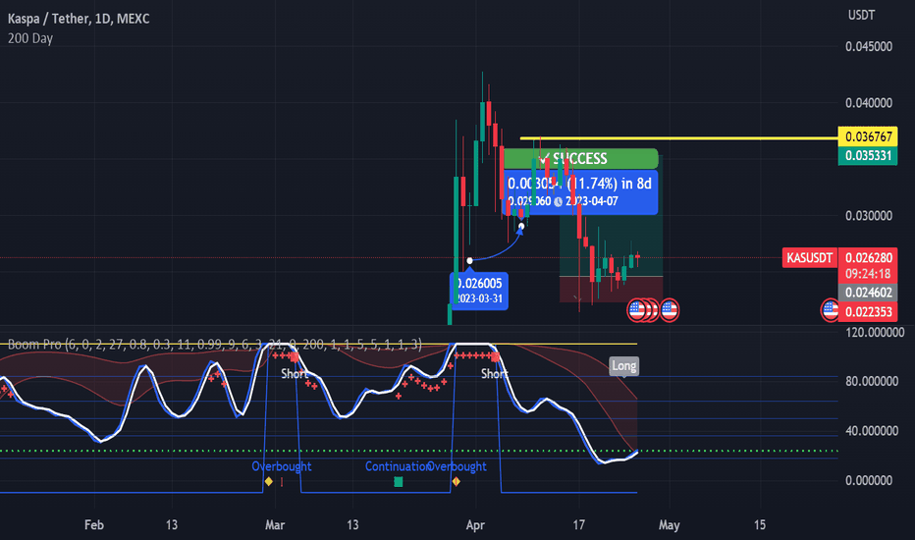Click the rightmost US flag event icon on chart
Image resolution: width=915 pixels, height=540 pixels.
[x=669, y=310]
